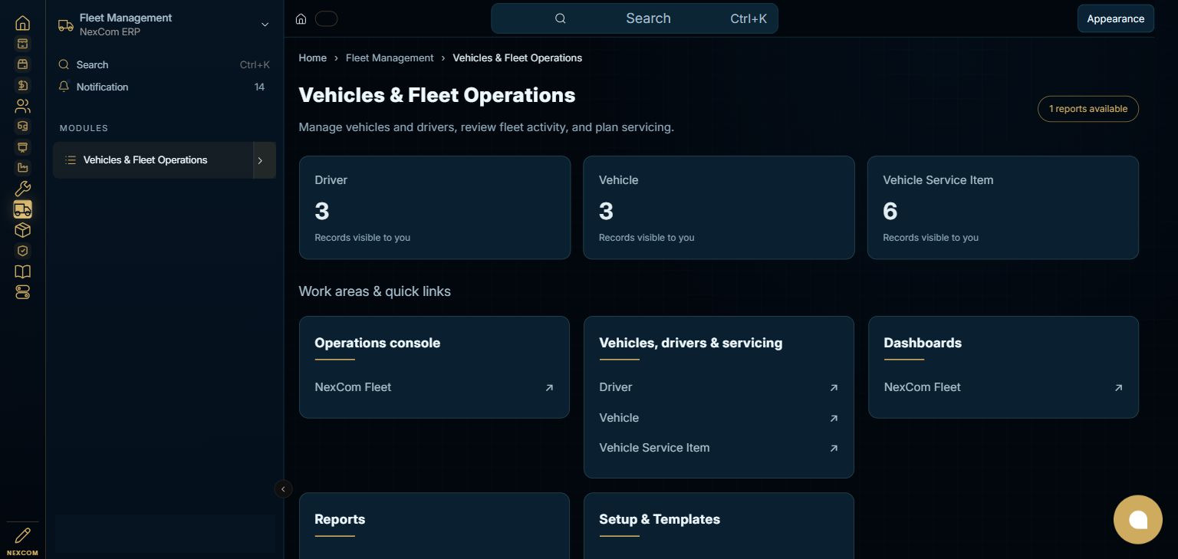Open Vehicles & Fleet Operations module
1178x559 pixels.
[153, 160]
